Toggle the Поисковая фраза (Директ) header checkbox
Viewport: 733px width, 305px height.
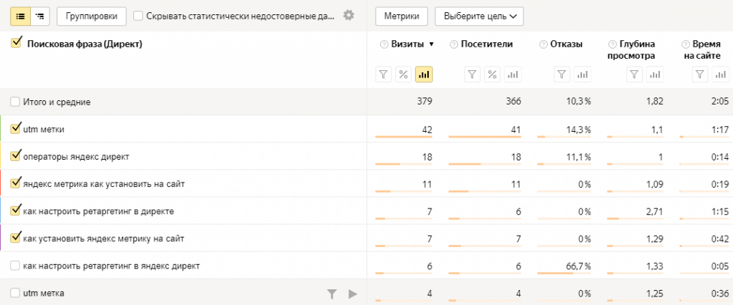click(x=16, y=44)
